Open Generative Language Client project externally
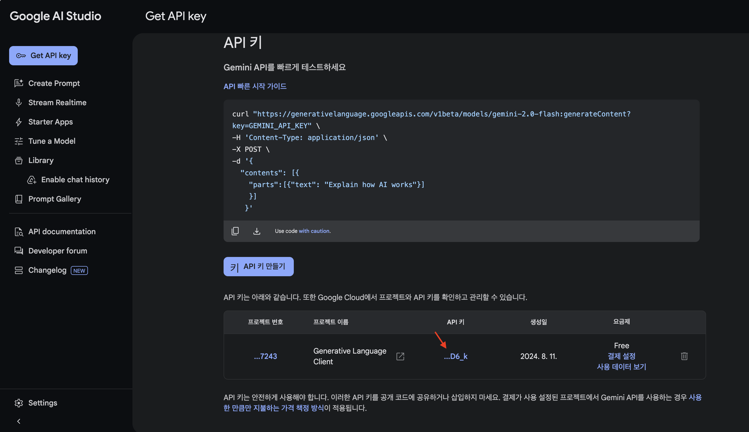The width and height of the screenshot is (749, 432). tap(400, 356)
